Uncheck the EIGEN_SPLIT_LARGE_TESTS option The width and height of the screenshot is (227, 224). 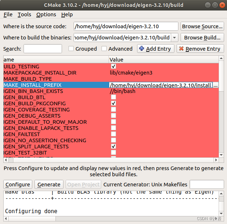coord(113,147)
